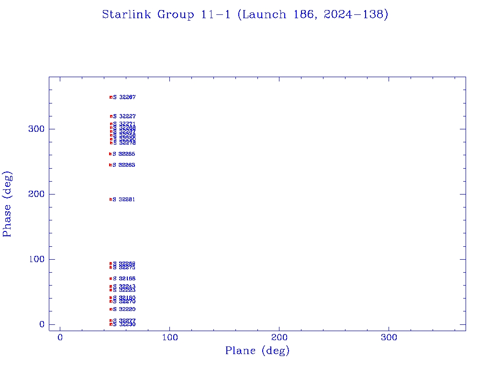490x368 pixels.
Task: Click the 0 tick label on Phase axis
Action: click(x=42, y=324)
